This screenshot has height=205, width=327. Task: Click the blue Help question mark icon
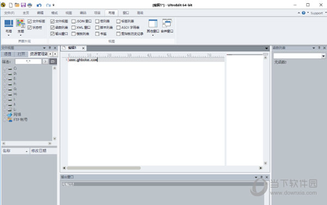pos(304,13)
